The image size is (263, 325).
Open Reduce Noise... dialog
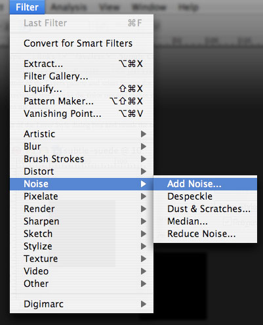coord(205,234)
